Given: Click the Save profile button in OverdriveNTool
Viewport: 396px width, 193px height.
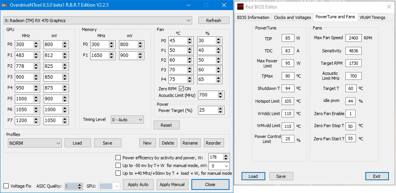Looking at the screenshot, I should [108, 143].
